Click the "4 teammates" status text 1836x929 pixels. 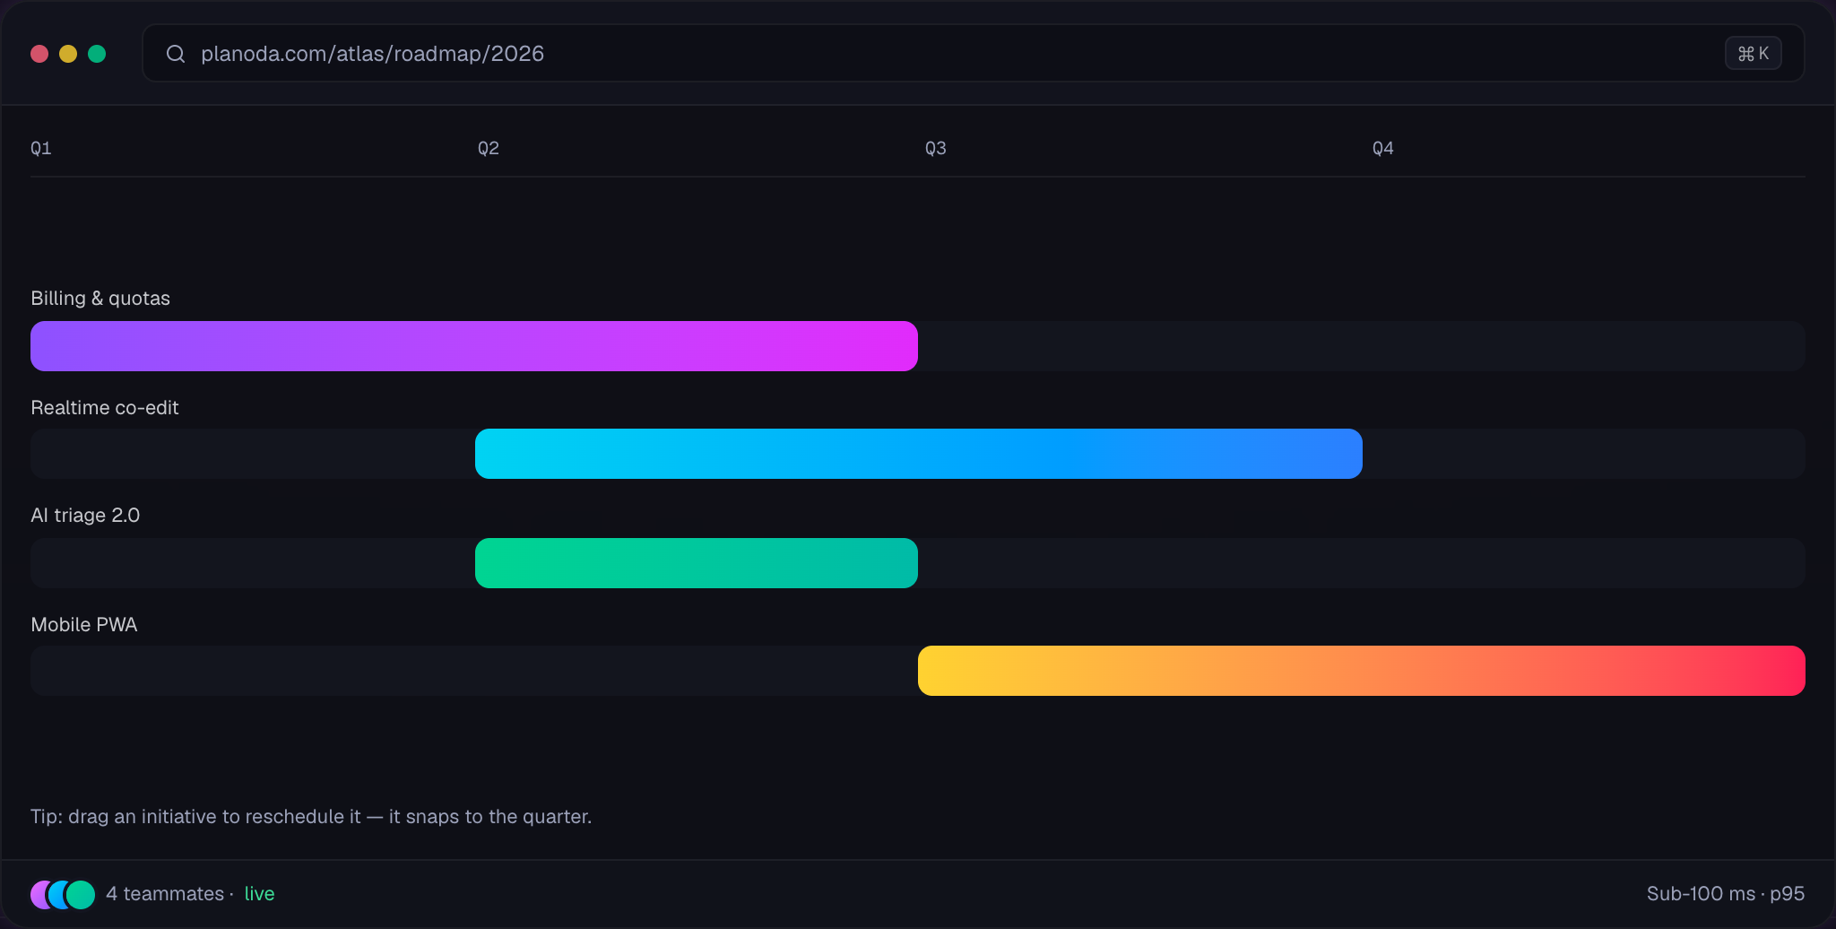pyautogui.click(x=165, y=894)
